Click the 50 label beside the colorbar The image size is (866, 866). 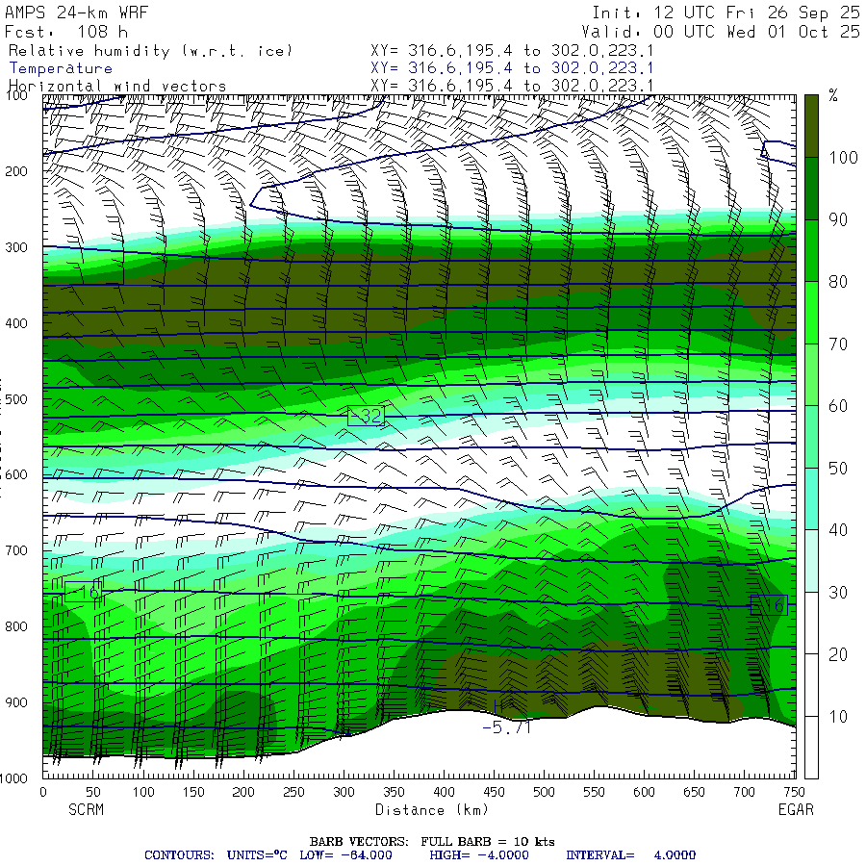[x=838, y=469]
